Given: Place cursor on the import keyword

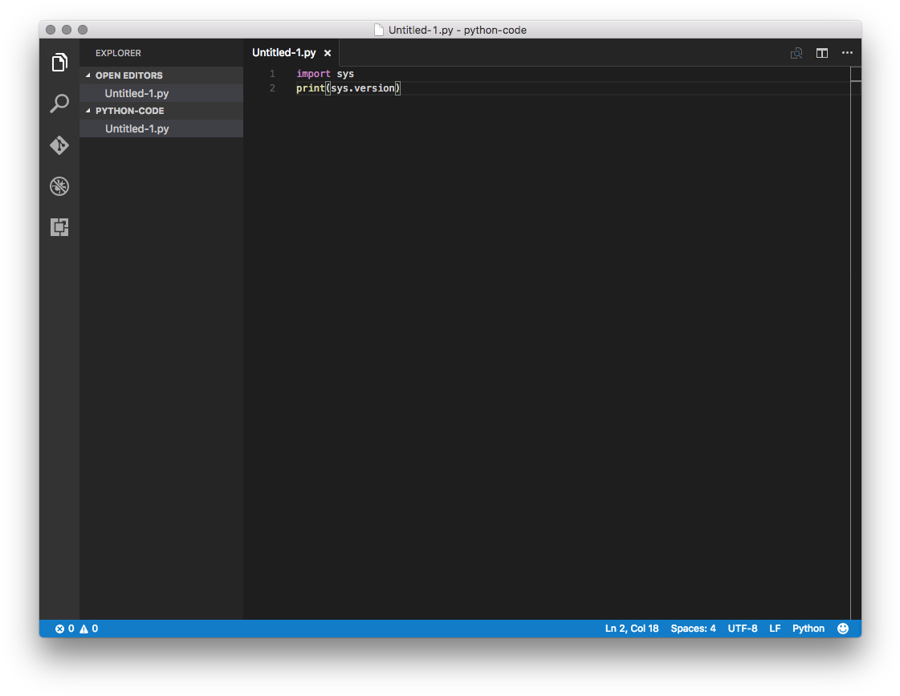Looking at the screenshot, I should [313, 74].
